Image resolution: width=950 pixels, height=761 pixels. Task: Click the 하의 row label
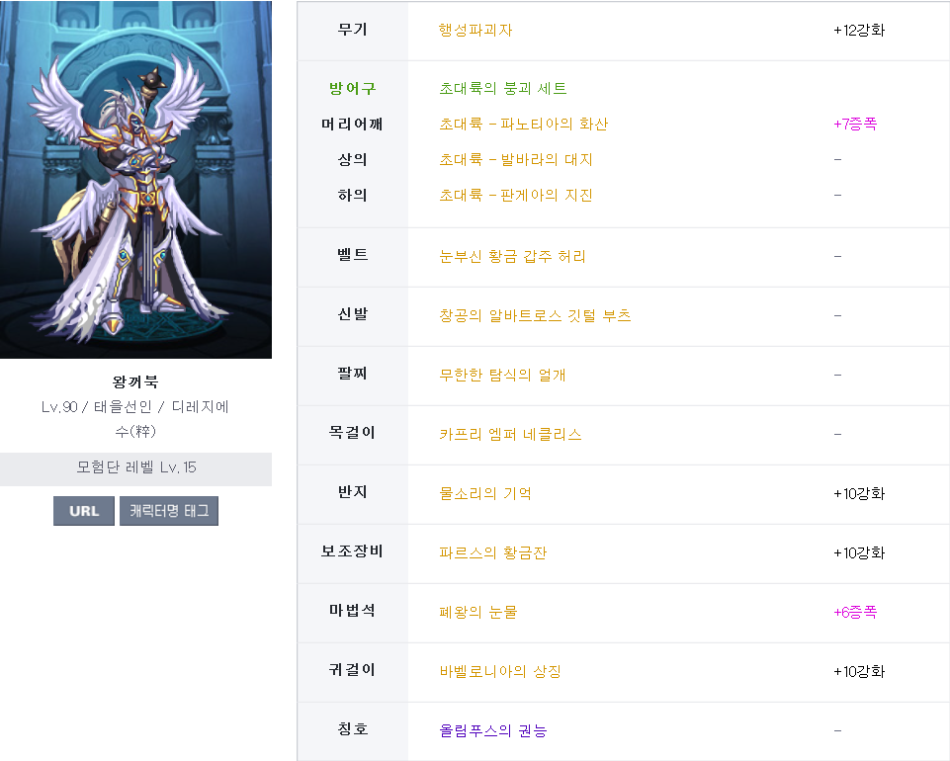[x=353, y=195]
